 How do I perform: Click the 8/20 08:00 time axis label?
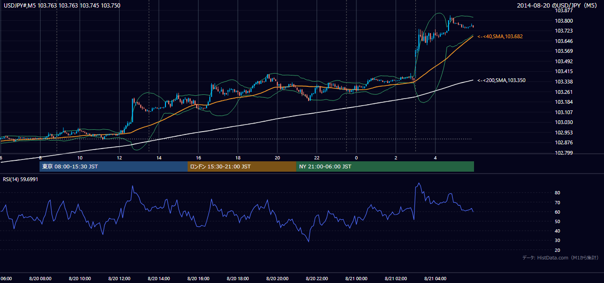point(40,279)
